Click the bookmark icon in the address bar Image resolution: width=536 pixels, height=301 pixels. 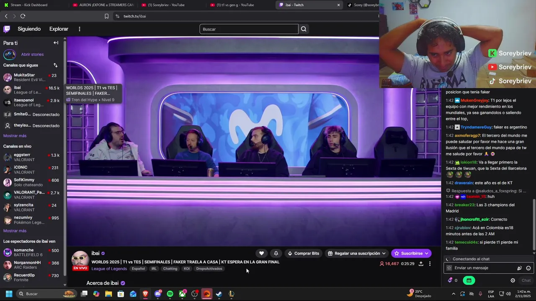pos(106,16)
